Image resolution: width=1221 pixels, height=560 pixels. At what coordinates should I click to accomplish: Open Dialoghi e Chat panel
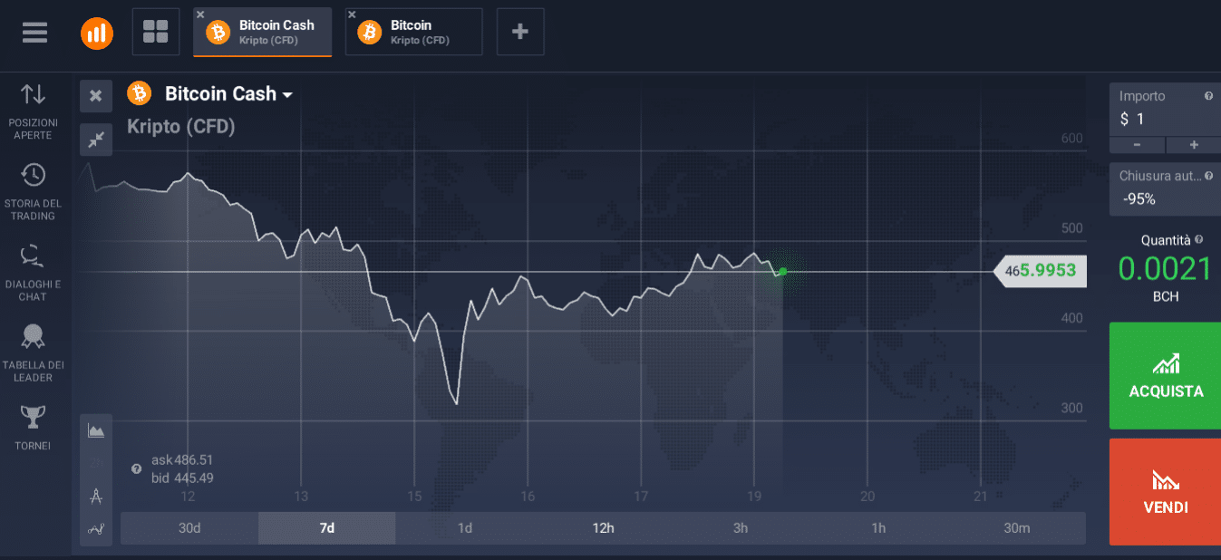click(34, 274)
